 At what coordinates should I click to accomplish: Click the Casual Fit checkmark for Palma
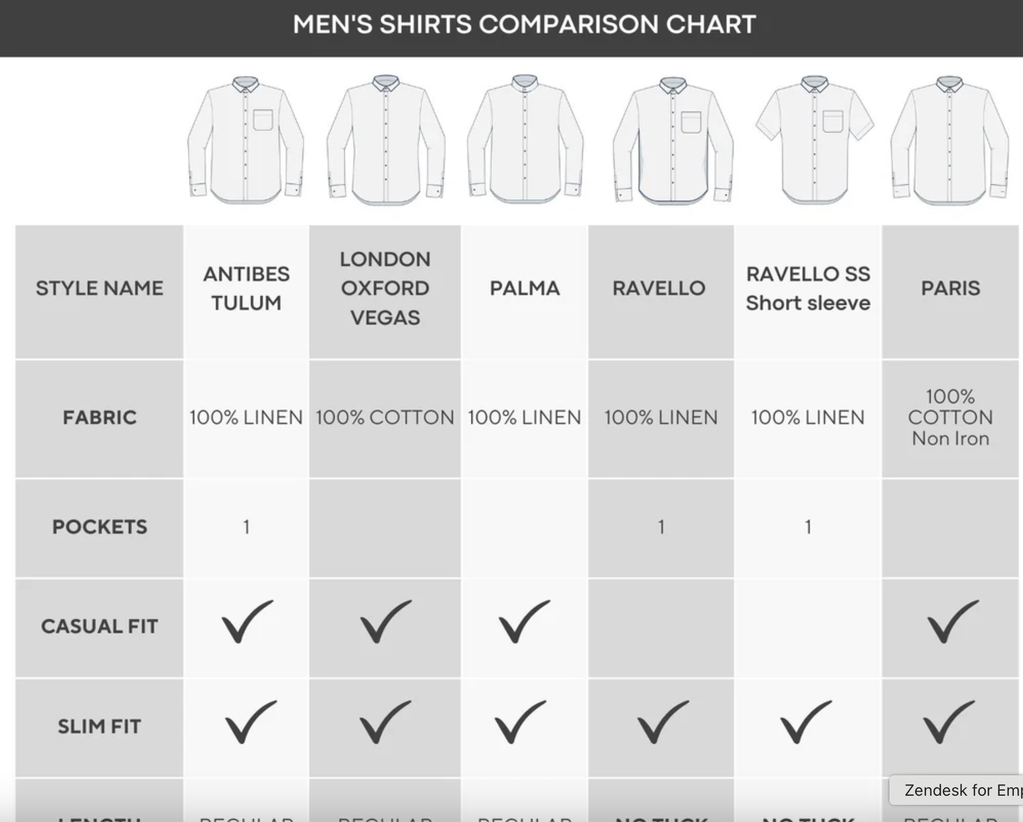(x=524, y=622)
